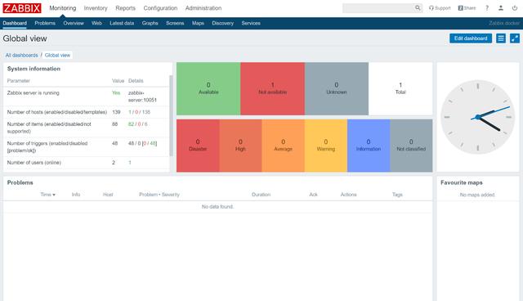The width and height of the screenshot is (523, 301).
Task: Open the Graphs submenu
Action: coord(150,23)
